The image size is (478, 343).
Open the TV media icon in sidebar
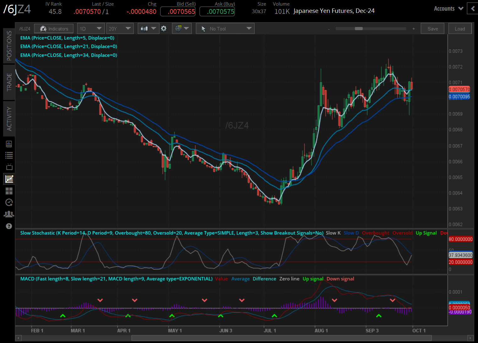9,167
